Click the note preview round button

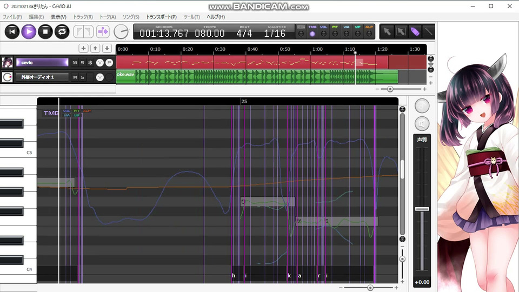tap(422, 106)
